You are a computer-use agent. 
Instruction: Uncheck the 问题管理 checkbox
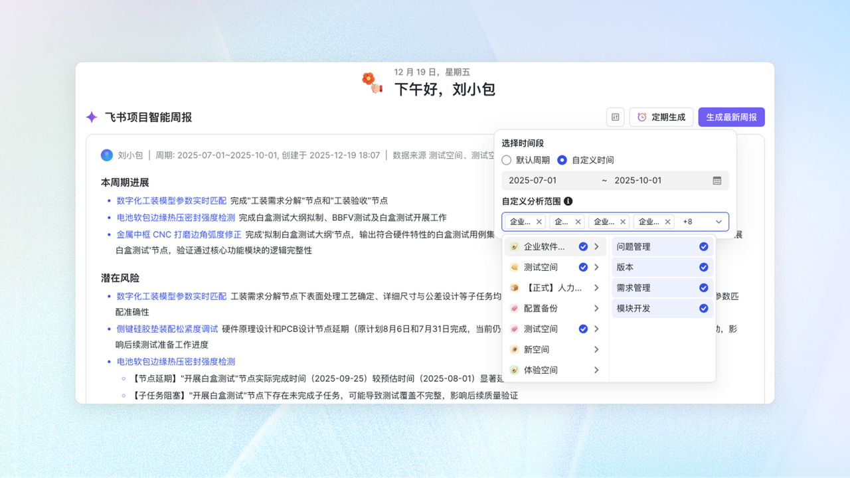tap(703, 247)
